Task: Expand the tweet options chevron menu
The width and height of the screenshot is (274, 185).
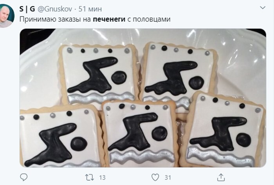Action: coord(263,8)
